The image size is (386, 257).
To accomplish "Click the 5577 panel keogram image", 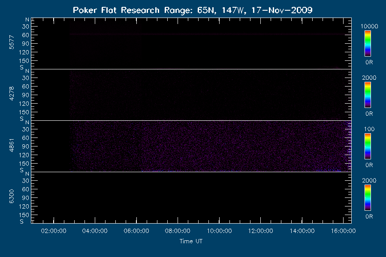I will tap(191, 43).
